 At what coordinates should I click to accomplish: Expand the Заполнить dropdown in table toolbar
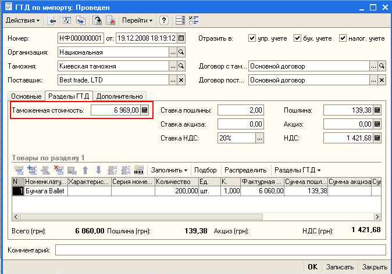169,170
